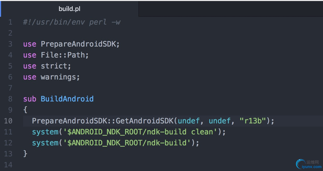This screenshot has width=323, height=171.
Task: Place cursor in the shebang comment line
Action: 72,22
